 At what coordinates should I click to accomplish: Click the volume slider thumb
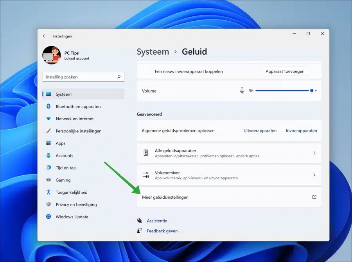click(x=312, y=91)
